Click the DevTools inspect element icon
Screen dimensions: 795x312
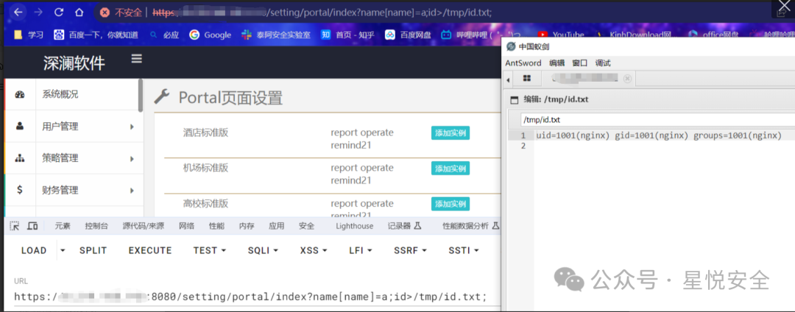14,226
